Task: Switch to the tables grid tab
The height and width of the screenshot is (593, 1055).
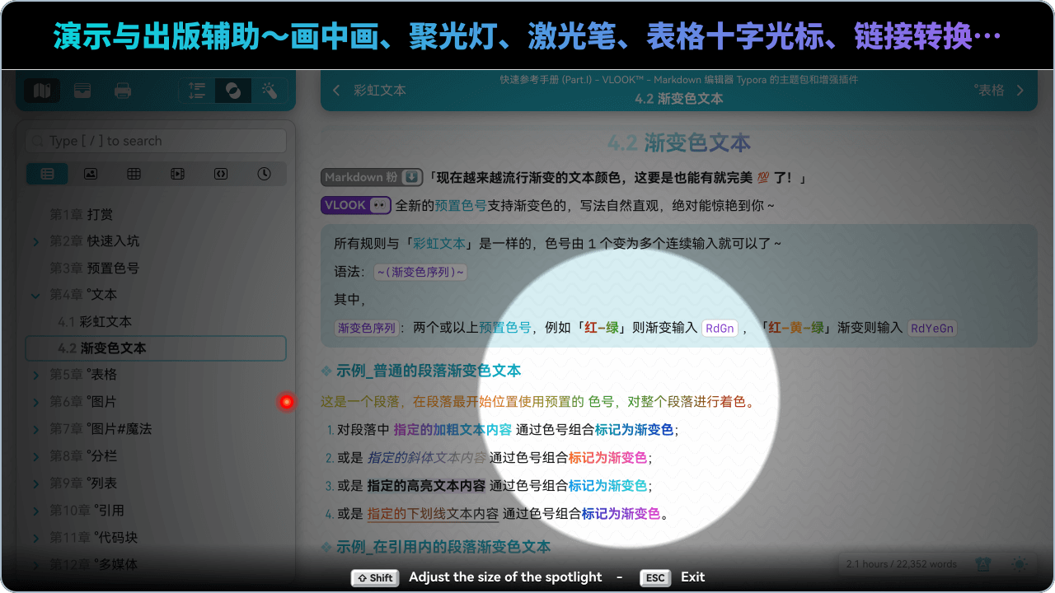Action: (134, 174)
